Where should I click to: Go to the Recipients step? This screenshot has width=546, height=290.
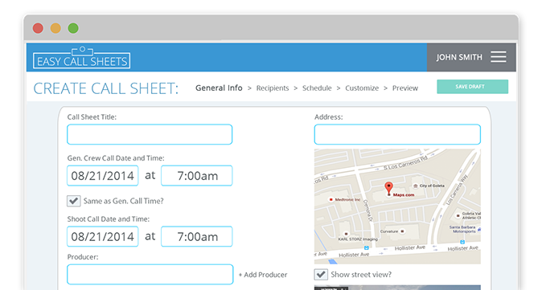[x=273, y=88]
